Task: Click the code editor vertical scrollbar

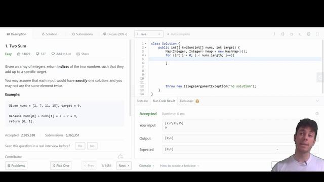Action: [323, 66]
